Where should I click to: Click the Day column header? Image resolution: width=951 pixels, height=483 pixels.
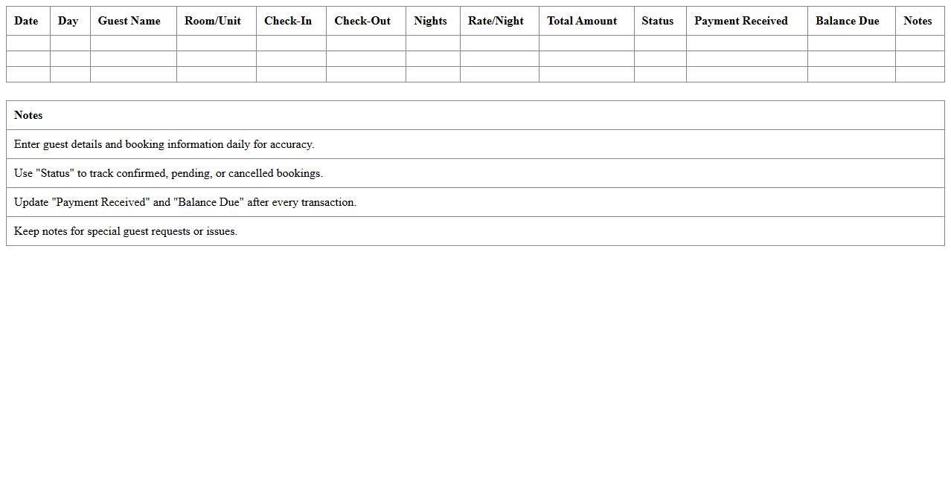tap(68, 21)
